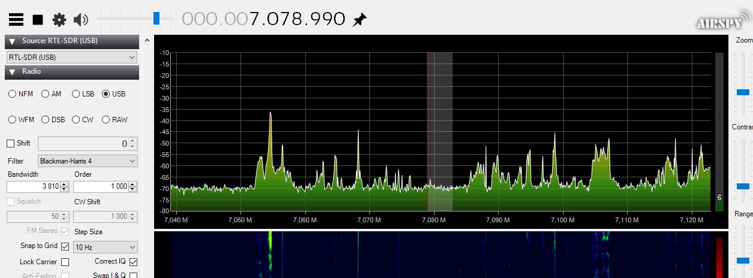Select the LSB demodulation mode

pyautogui.click(x=83, y=94)
